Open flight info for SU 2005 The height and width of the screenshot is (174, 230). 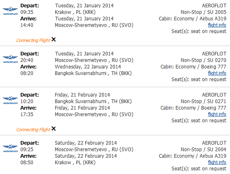[217, 25]
